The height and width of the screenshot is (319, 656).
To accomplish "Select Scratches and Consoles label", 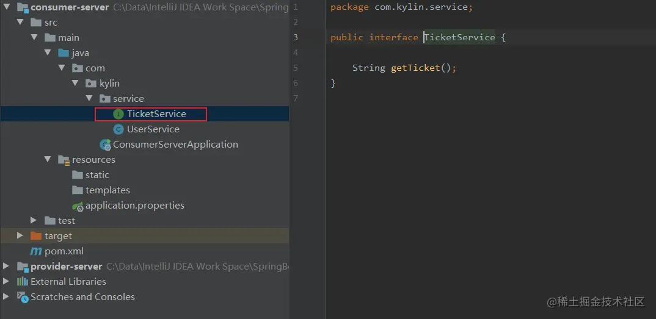I will click(x=82, y=297).
